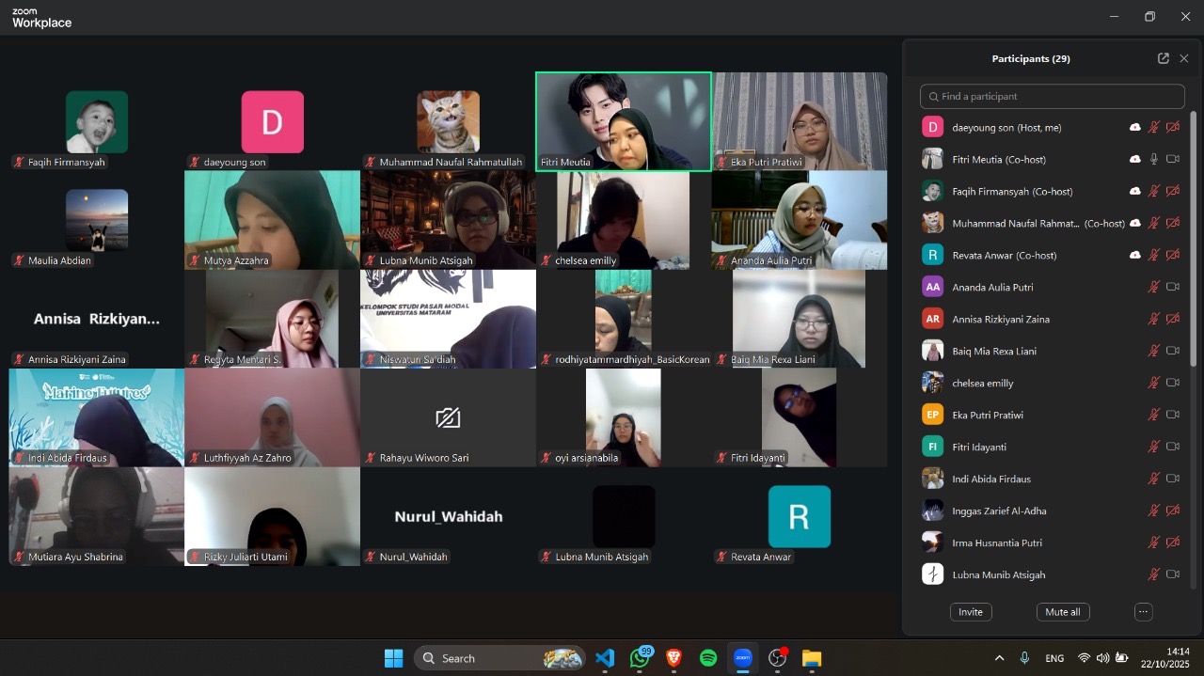
Task: Toggle Ananda Aulia Putri's camera icon
Action: 1173,288
